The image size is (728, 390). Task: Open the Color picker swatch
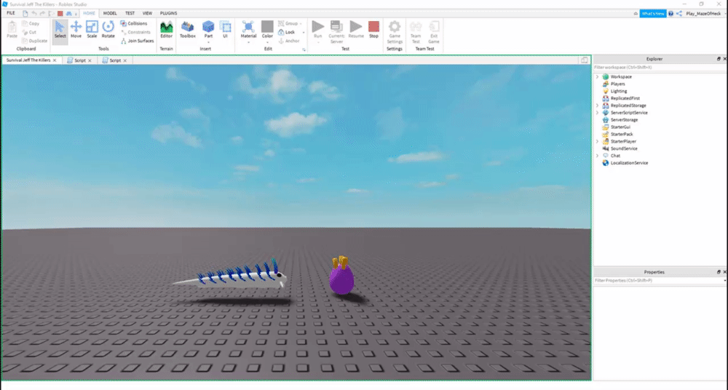[267, 26]
